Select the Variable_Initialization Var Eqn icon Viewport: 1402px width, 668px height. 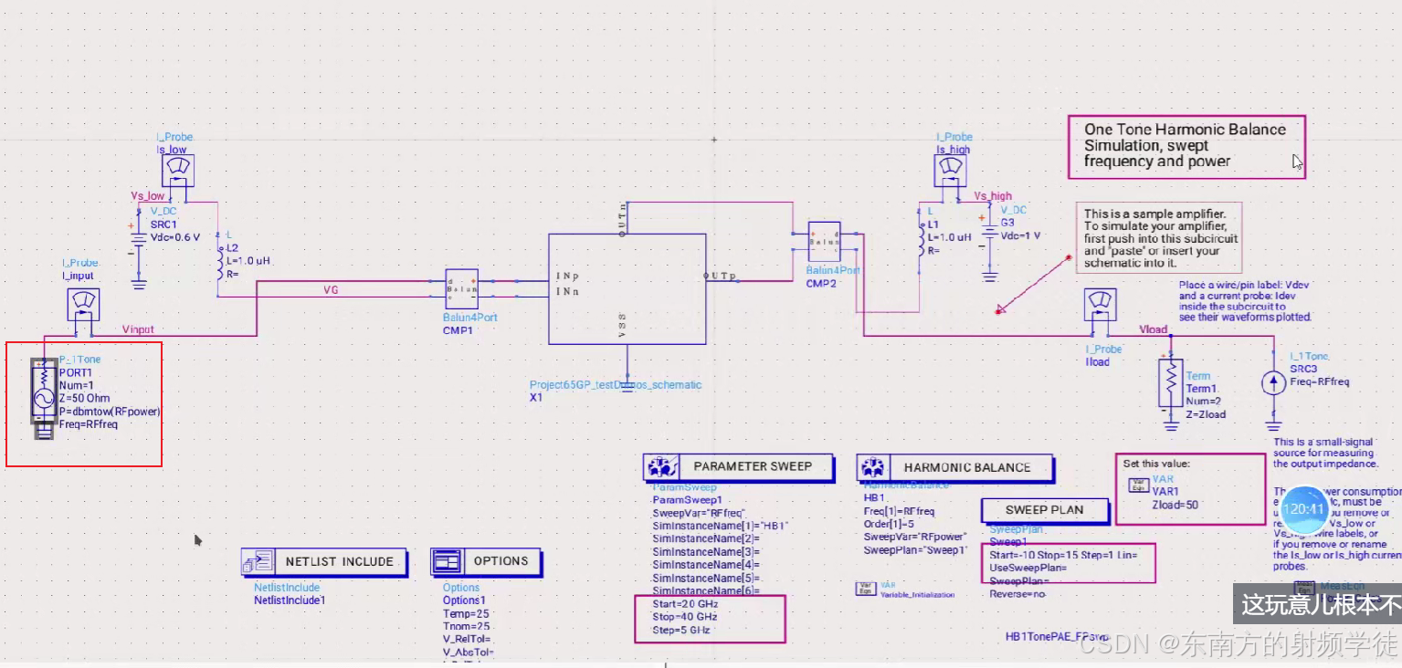(865, 589)
